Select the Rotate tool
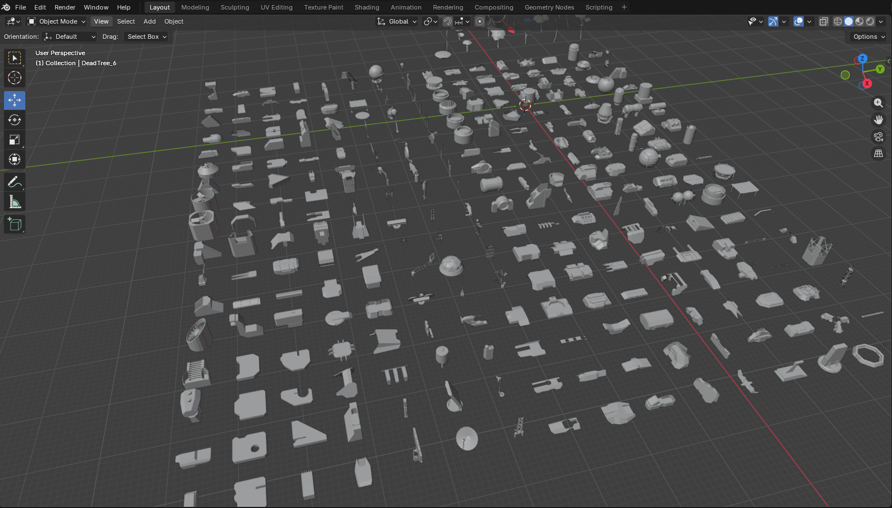This screenshot has width=892, height=508. point(15,120)
